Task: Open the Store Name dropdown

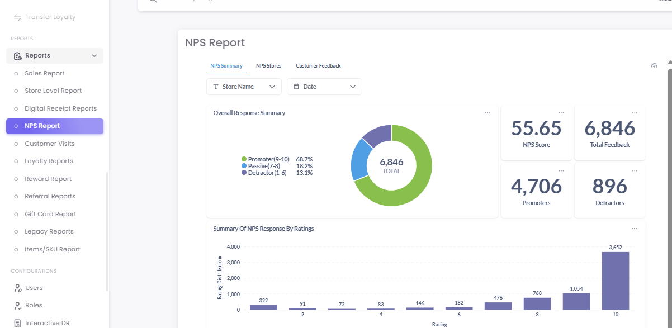Action: (244, 87)
